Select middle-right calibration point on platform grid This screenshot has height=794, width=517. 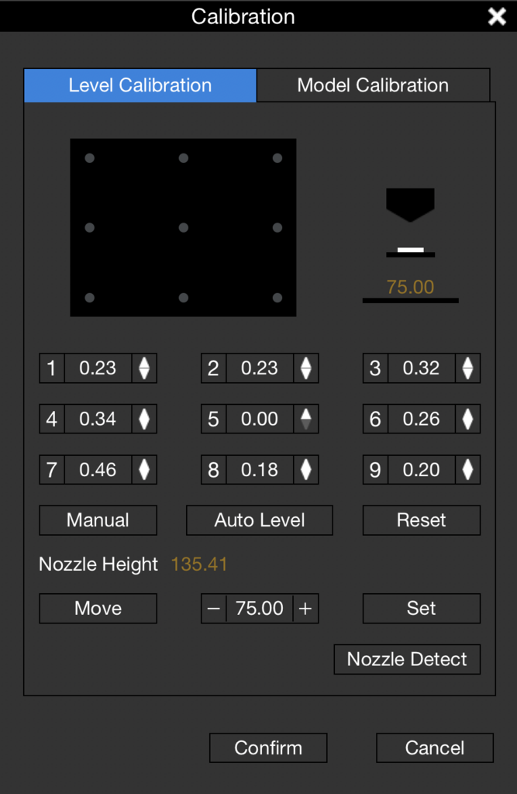pos(277,228)
